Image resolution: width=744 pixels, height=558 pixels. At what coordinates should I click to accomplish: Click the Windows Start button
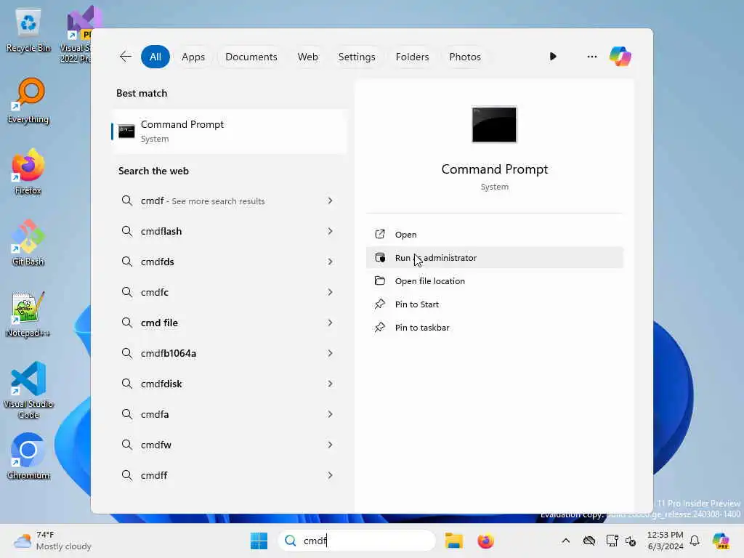[x=259, y=541]
